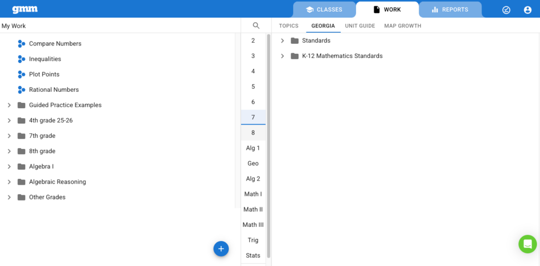Image resolution: width=540 pixels, height=266 pixels.
Task: Click the search magnifier icon
Action: pos(256,25)
